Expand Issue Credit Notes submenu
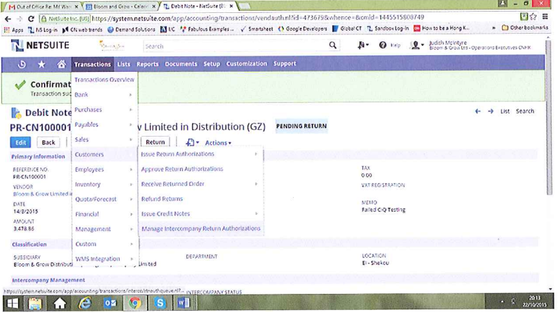The width and height of the screenshot is (559, 312). point(201,214)
